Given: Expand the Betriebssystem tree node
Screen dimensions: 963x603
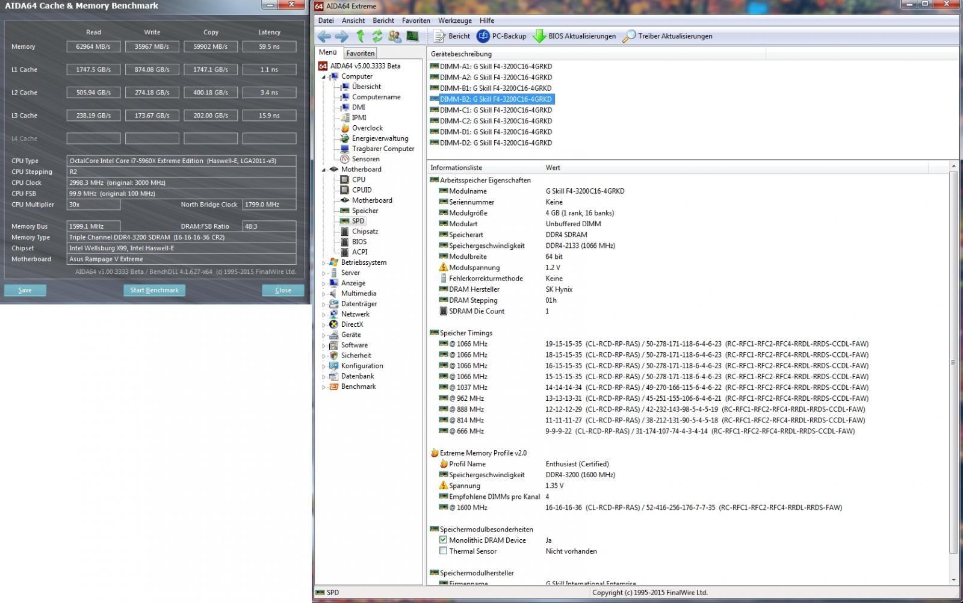Looking at the screenshot, I should coord(324,263).
